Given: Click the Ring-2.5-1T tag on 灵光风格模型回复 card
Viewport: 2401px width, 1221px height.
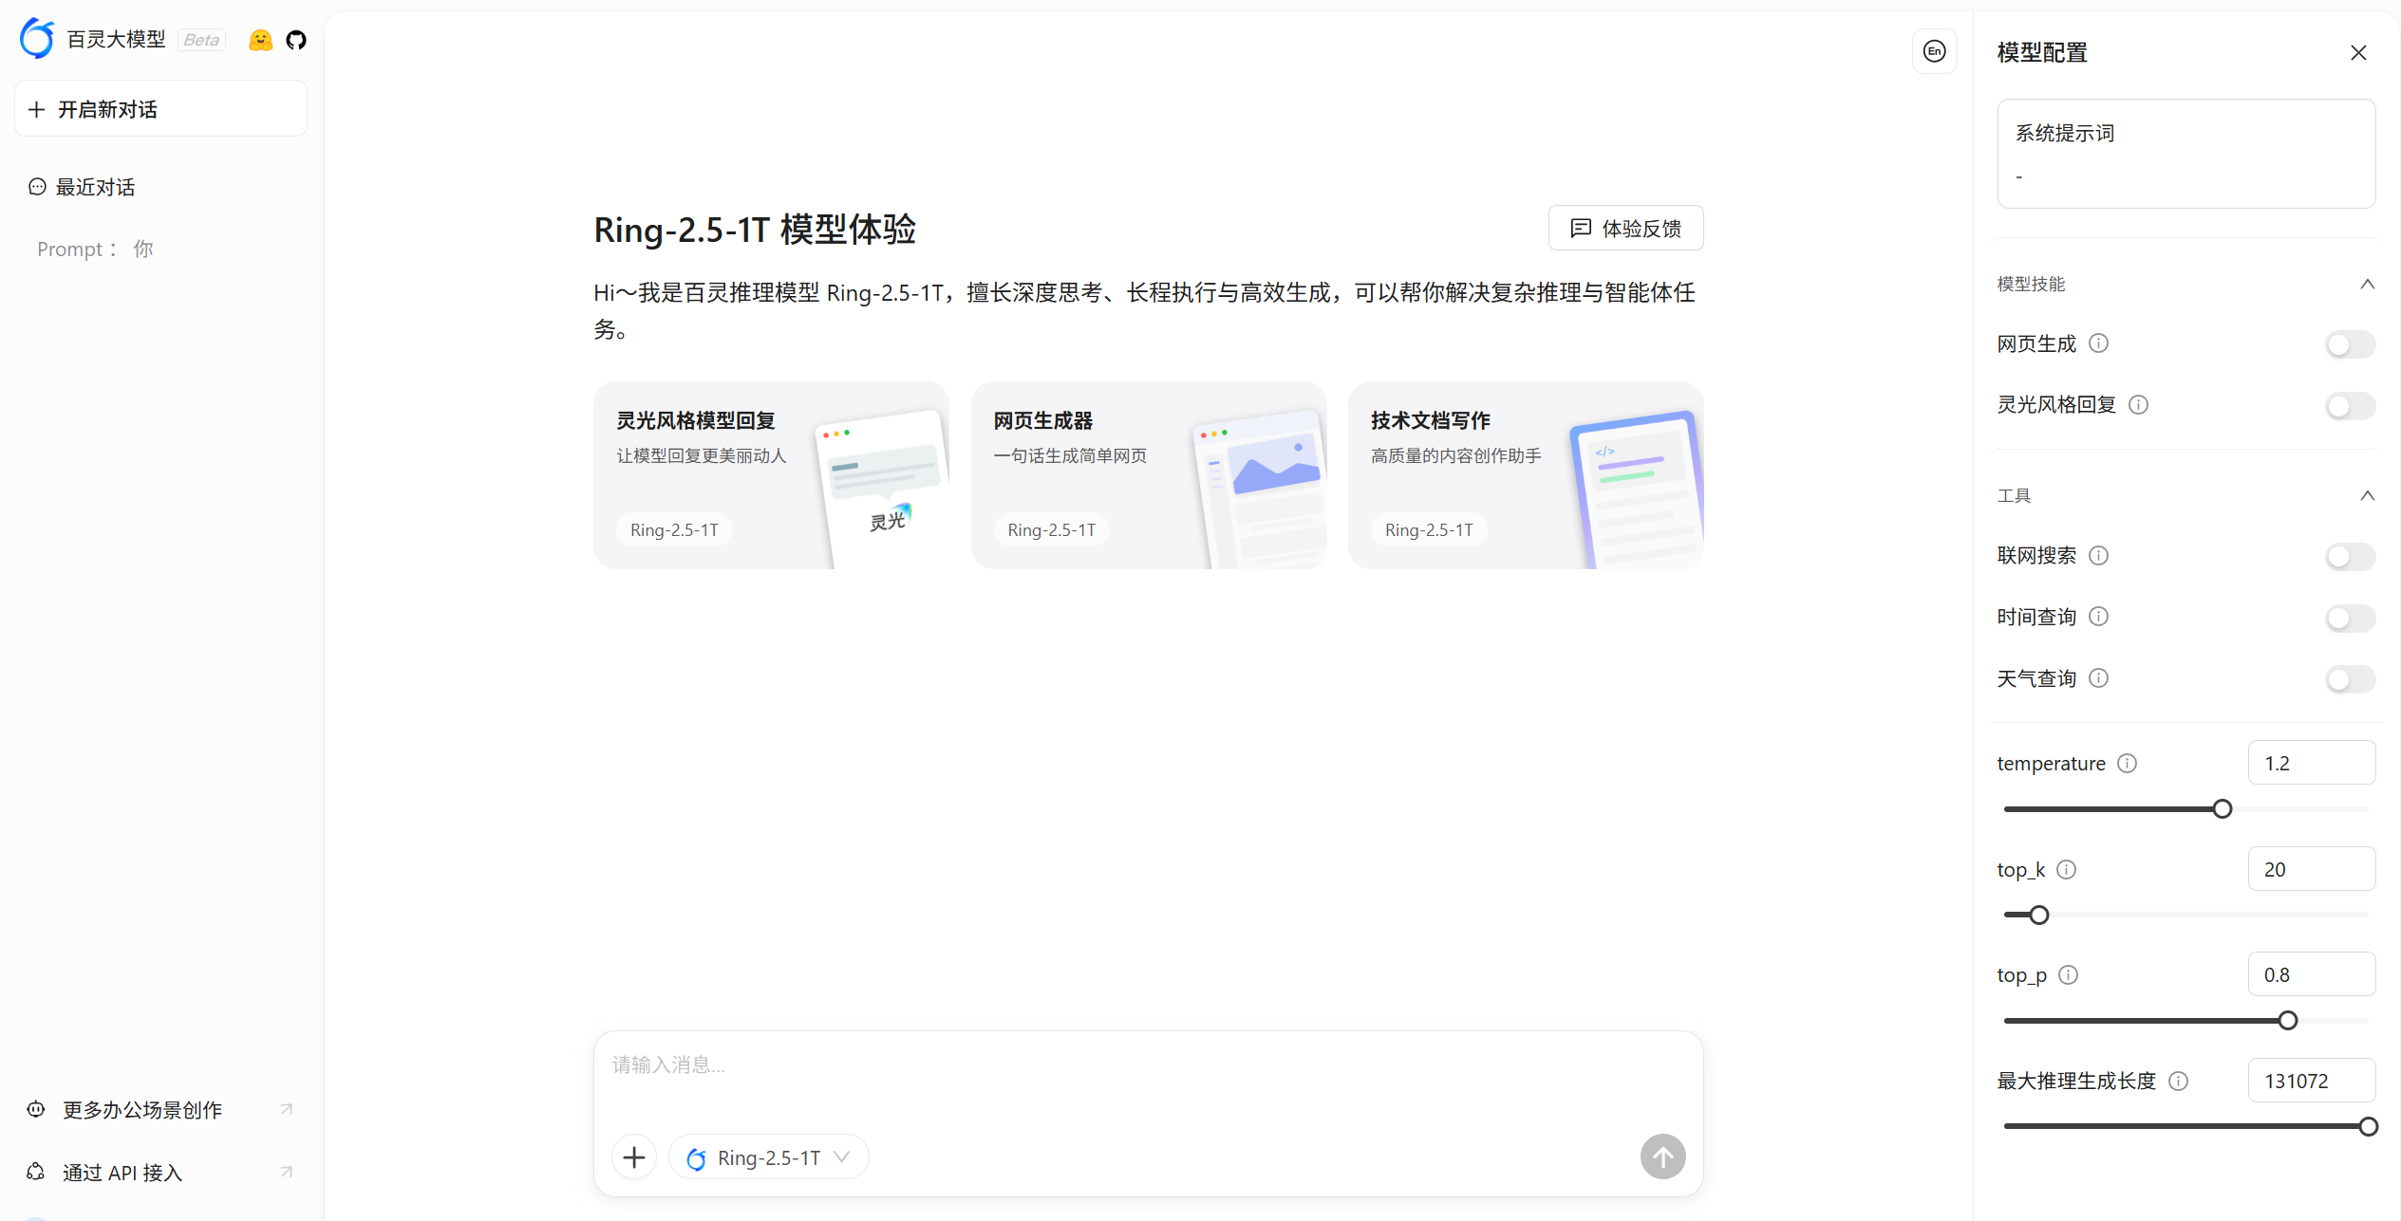Looking at the screenshot, I should click(x=674, y=530).
